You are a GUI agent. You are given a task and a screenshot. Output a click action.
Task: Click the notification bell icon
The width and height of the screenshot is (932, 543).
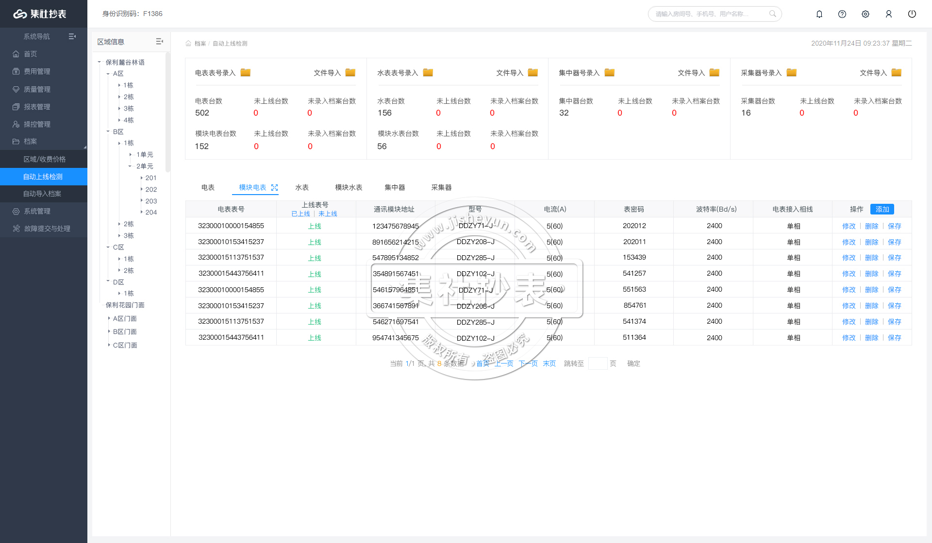pyautogui.click(x=819, y=14)
